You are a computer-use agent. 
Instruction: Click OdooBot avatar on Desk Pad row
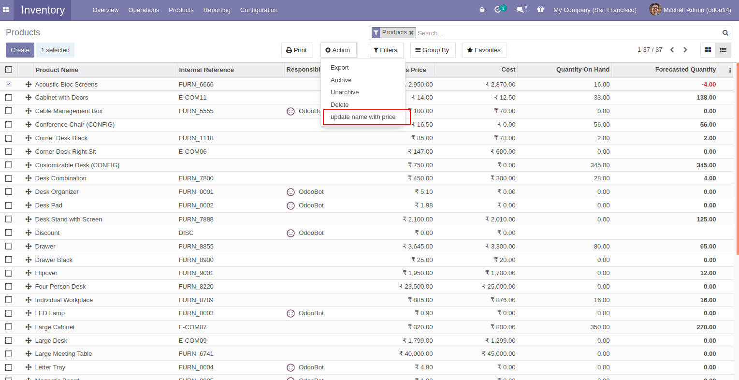point(290,205)
